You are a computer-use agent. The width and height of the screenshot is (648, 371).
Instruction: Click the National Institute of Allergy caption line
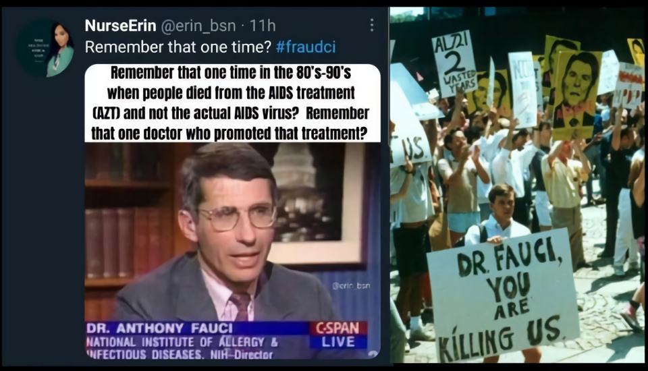click(182, 342)
